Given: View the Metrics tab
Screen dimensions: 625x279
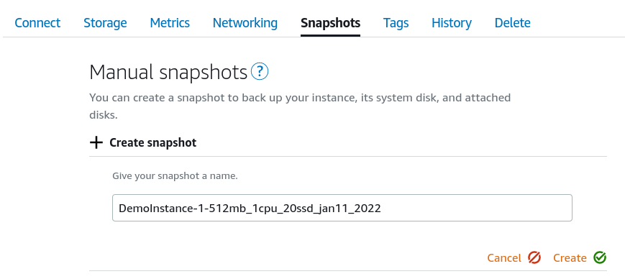Looking at the screenshot, I should [x=170, y=23].
